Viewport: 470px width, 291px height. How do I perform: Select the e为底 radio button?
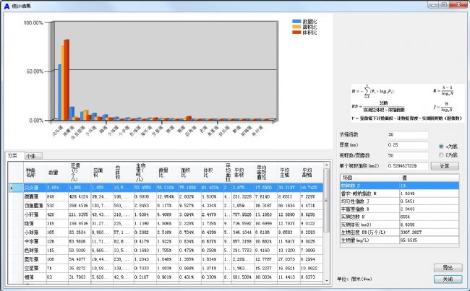pos(442,145)
